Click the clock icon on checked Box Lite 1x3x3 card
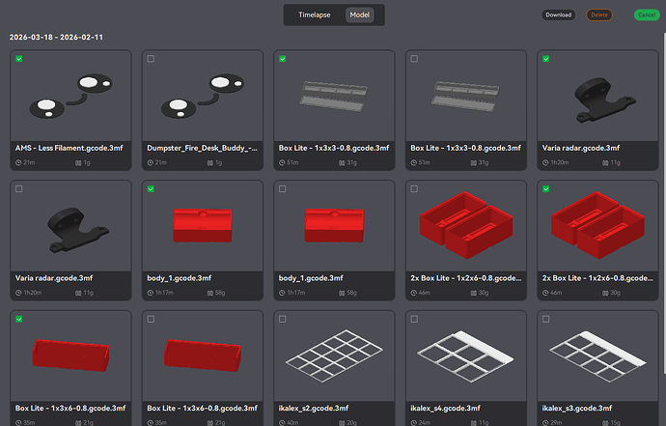The width and height of the screenshot is (666, 426). coord(282,163)
